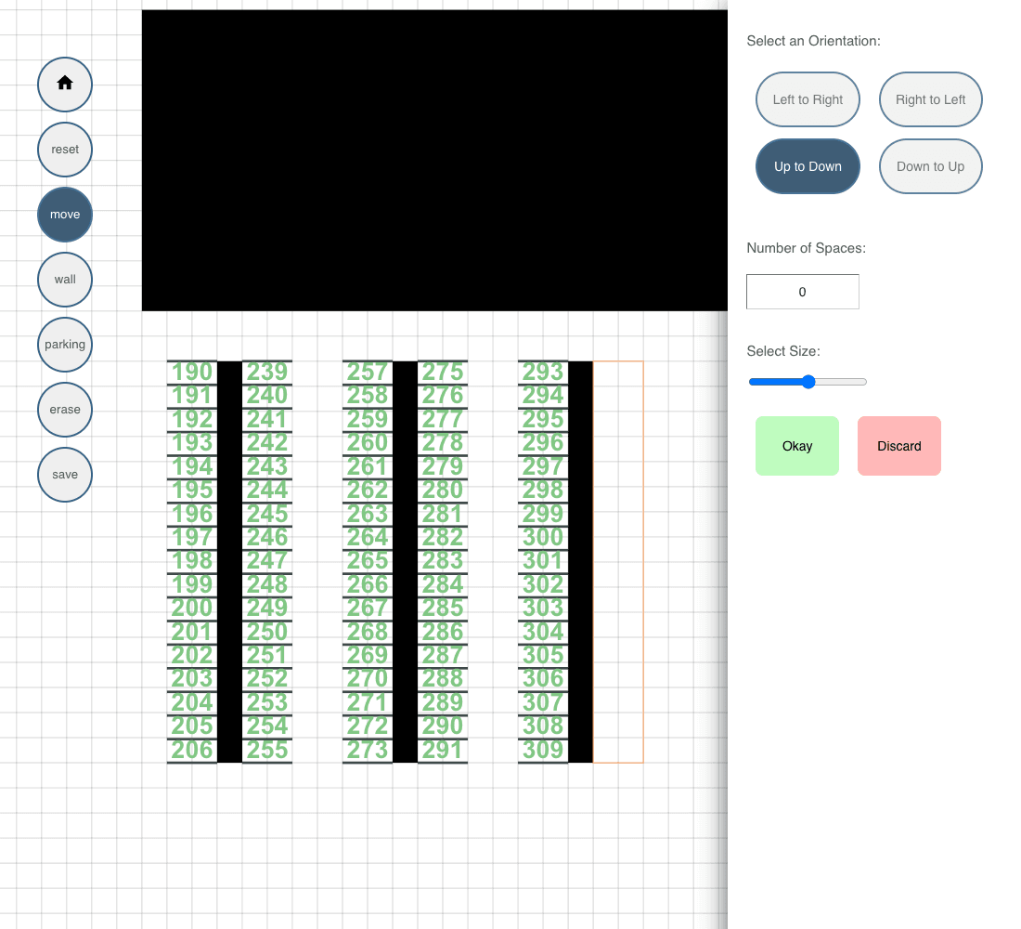
Task: Save the layout with save button
Action: coord(65,475)
